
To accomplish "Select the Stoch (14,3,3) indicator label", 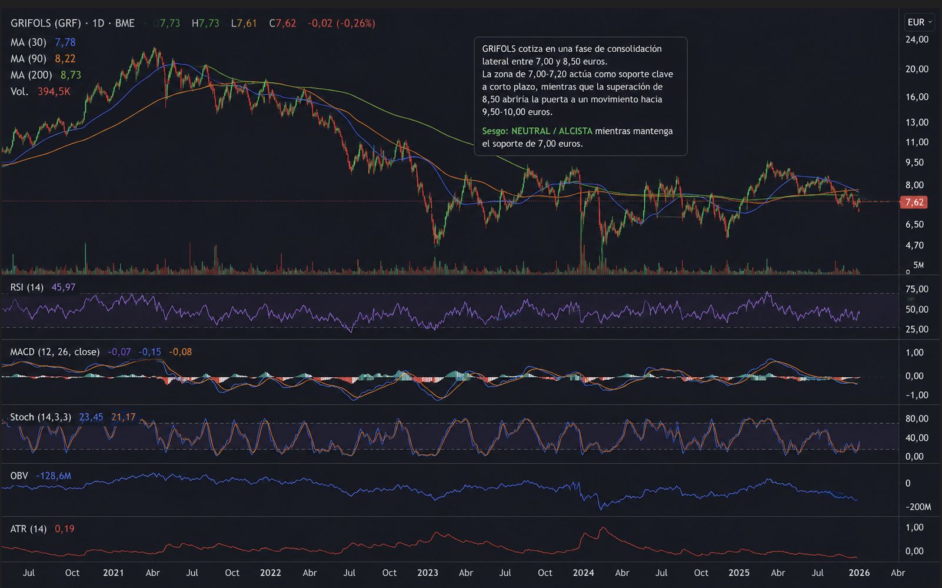I will pos(41,417).
